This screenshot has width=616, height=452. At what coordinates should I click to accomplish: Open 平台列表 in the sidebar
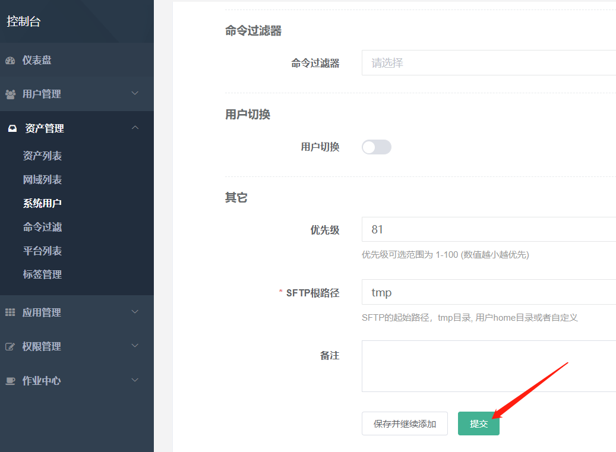[x=42, y=251]
